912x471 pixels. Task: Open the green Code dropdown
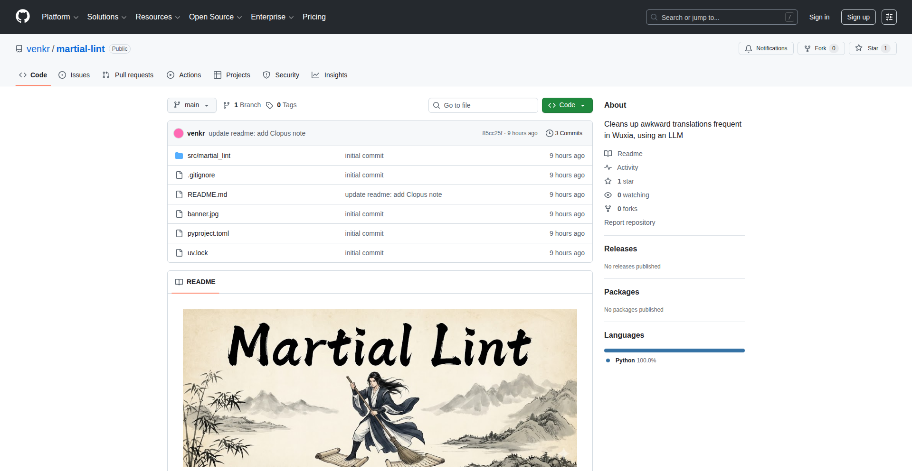[x=567, y=105]
